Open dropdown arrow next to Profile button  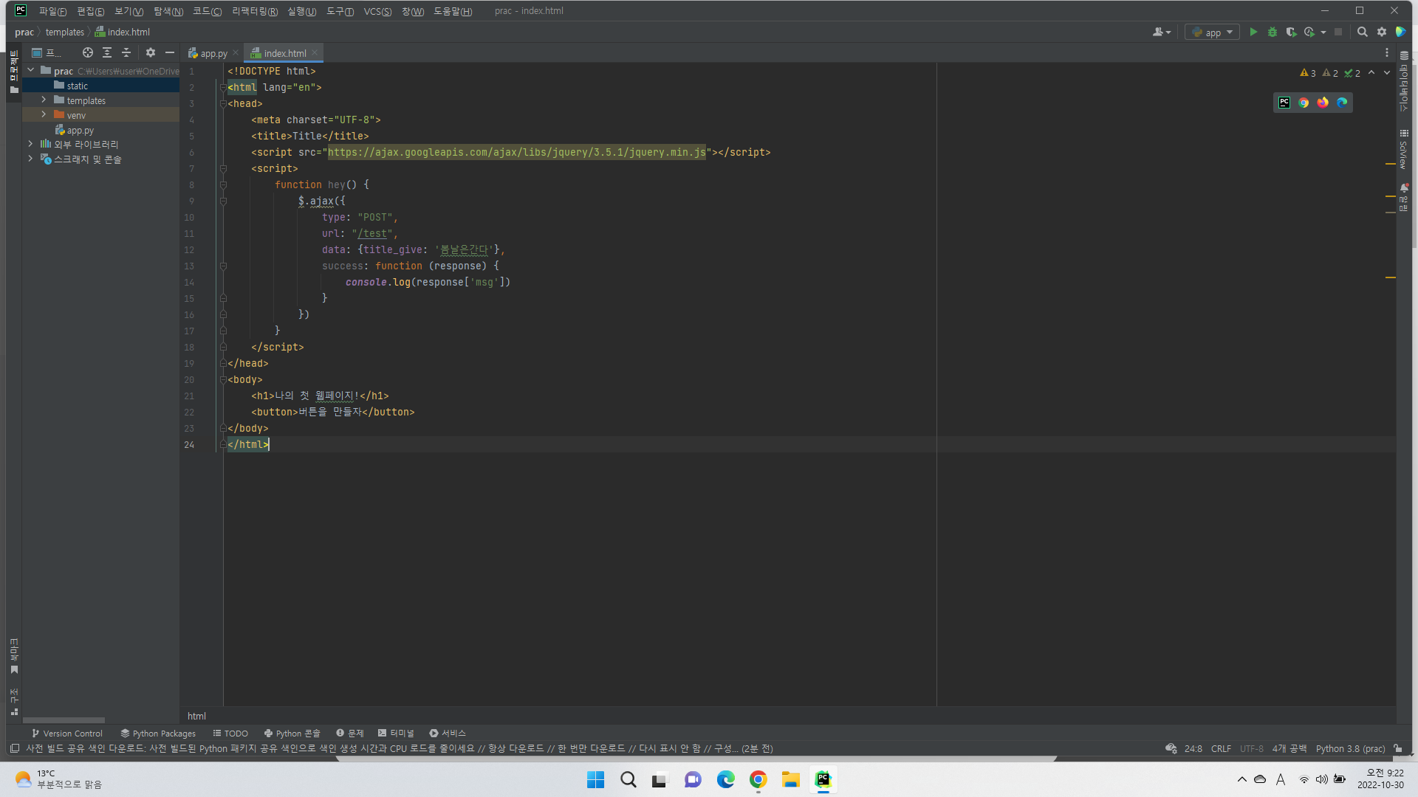[x=1323, y=32]
